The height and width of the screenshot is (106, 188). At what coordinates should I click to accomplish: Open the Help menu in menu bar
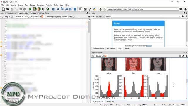tap(67, 5)
